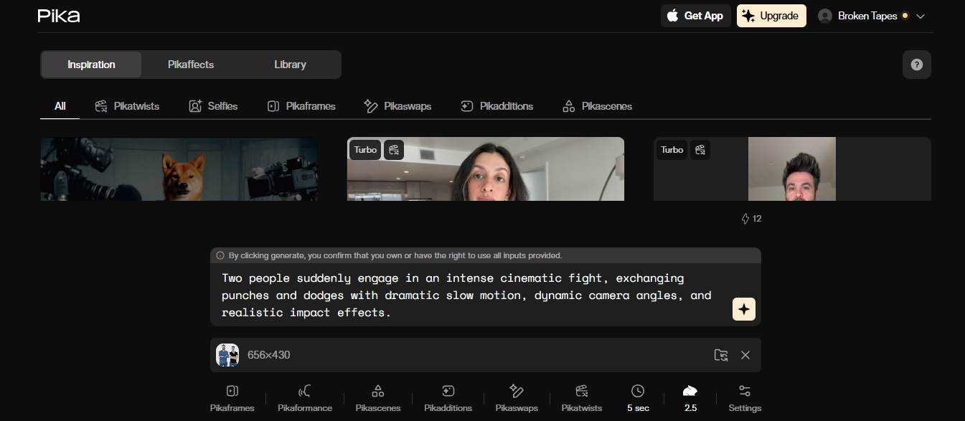The image size is (965, 421).
Task: Click the Upgrade button
Action: [x=771, y=16]
